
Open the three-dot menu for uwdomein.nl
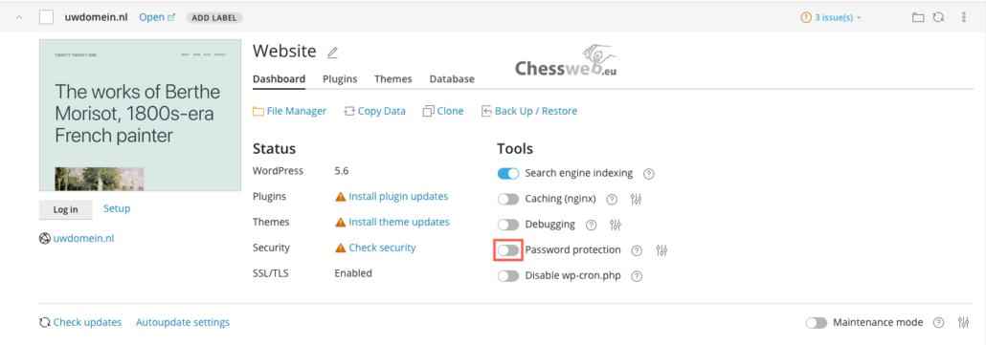[x=964, y=17]
